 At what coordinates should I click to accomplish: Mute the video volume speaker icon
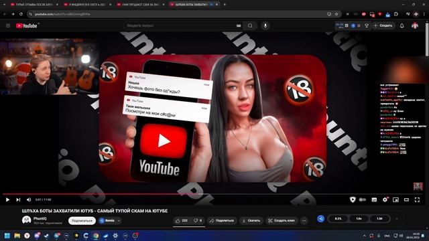coord(29,199)
